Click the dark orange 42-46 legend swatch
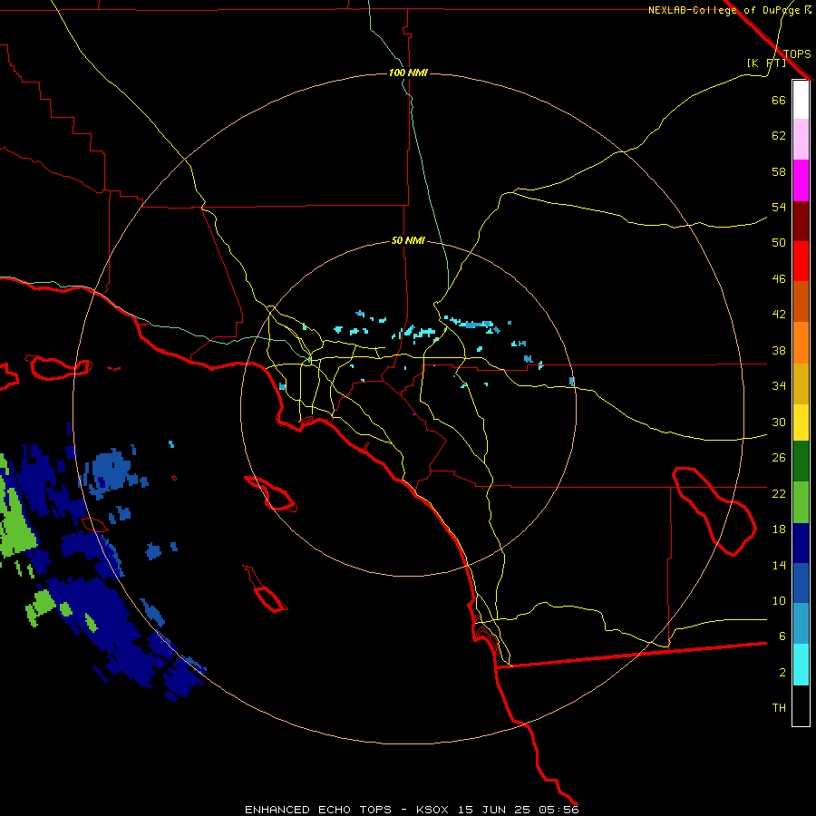This screenshot has width=816, height=816. 801,302
